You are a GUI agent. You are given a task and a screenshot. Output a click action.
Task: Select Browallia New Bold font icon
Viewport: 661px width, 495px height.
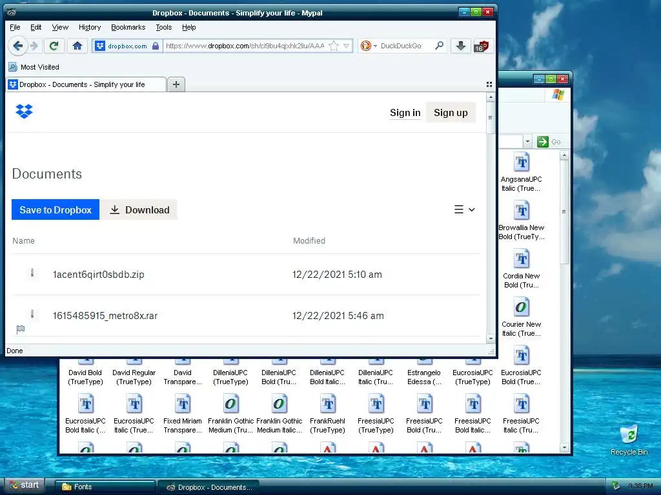(522, 209)
